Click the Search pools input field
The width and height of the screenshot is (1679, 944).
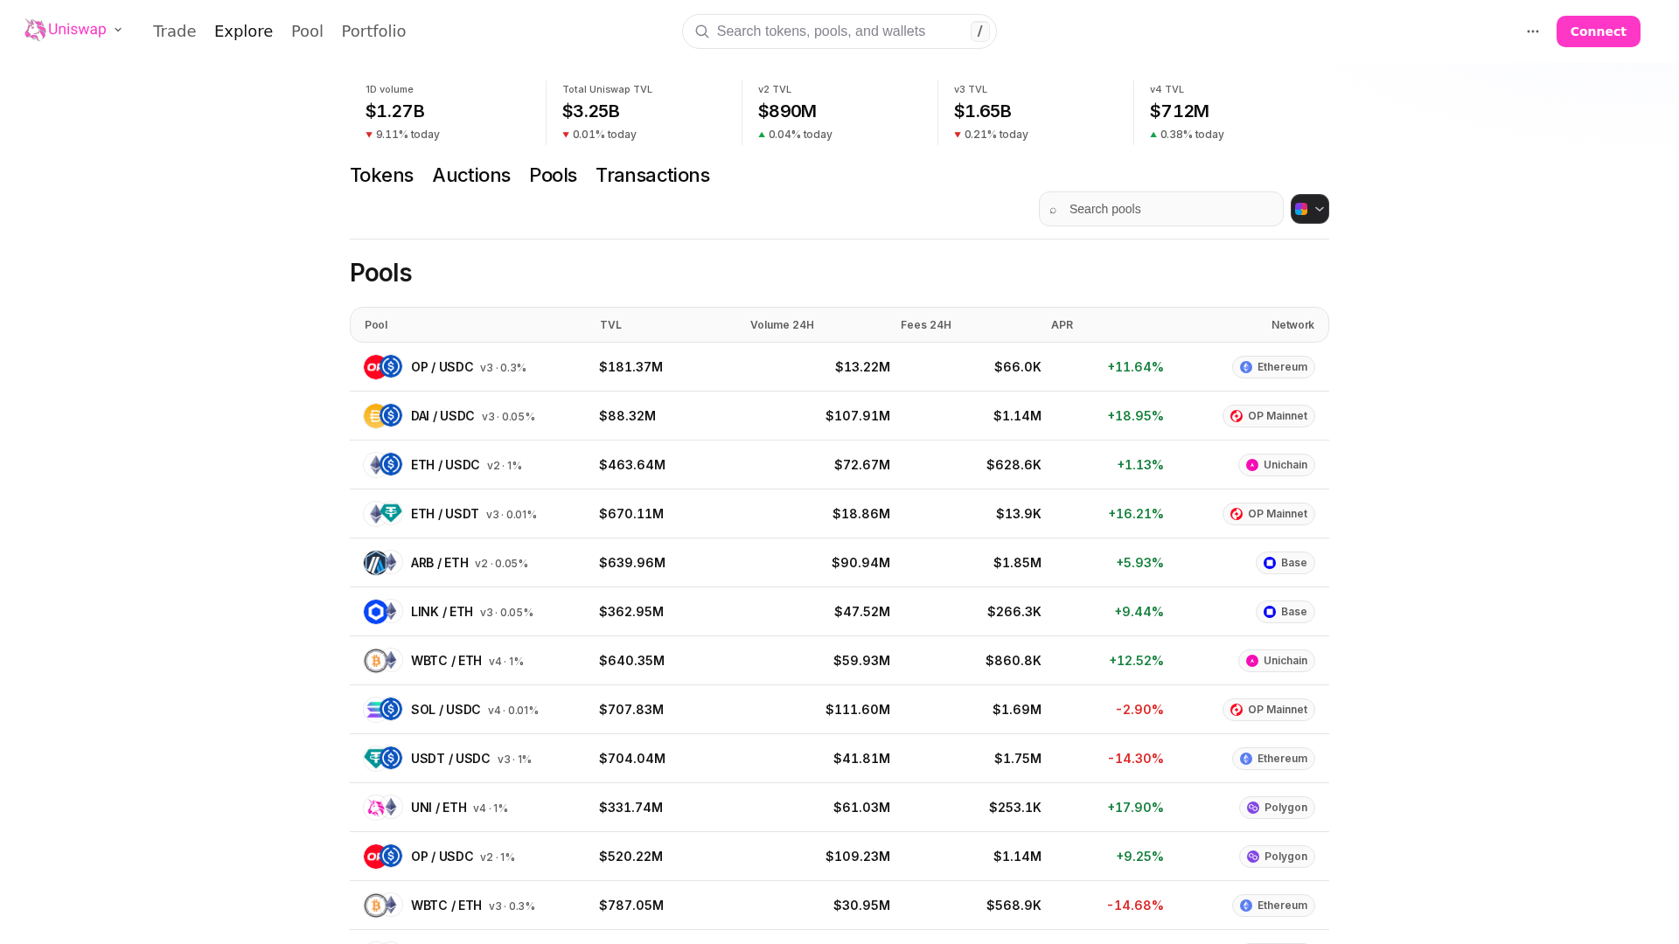1161,209
